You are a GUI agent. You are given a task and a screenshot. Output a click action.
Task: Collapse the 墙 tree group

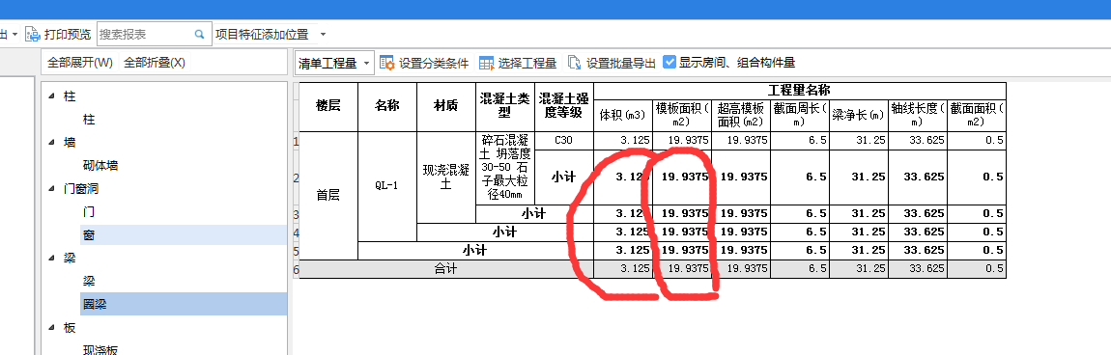coord(52,142)
